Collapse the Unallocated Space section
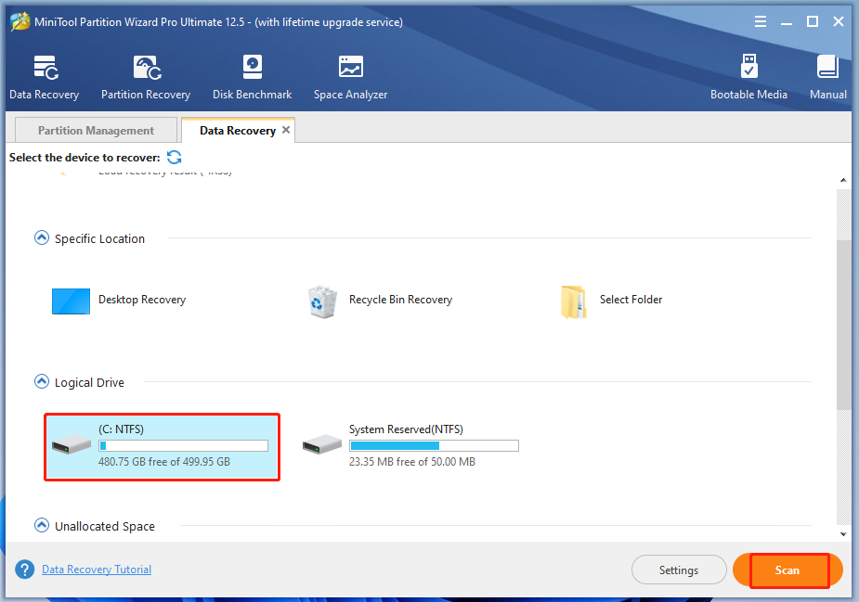859x602 pixels. tap(42, 525)
